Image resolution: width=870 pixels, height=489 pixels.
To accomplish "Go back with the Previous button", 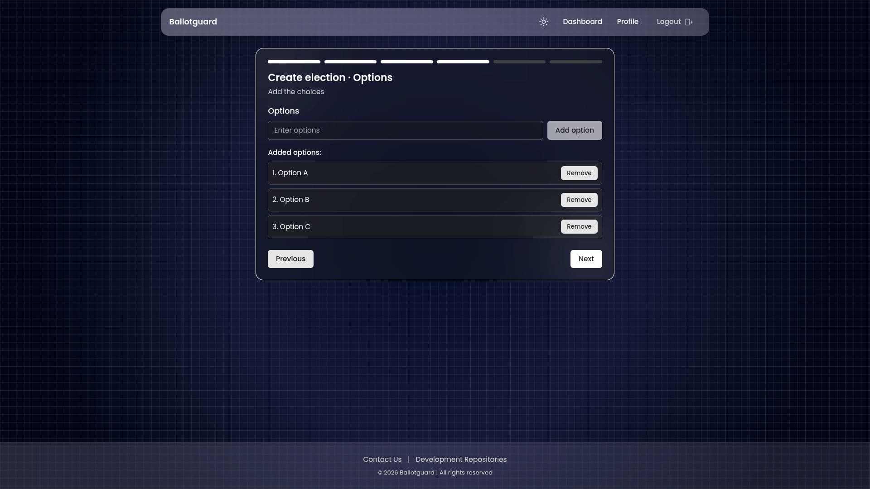I will 290,259.
